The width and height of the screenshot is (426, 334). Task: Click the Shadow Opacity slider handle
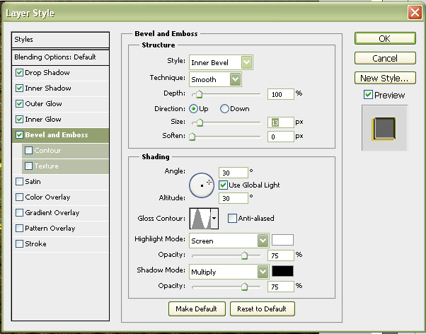point(244,287)
